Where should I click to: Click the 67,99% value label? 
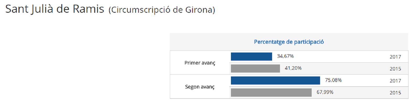(325, 92)
